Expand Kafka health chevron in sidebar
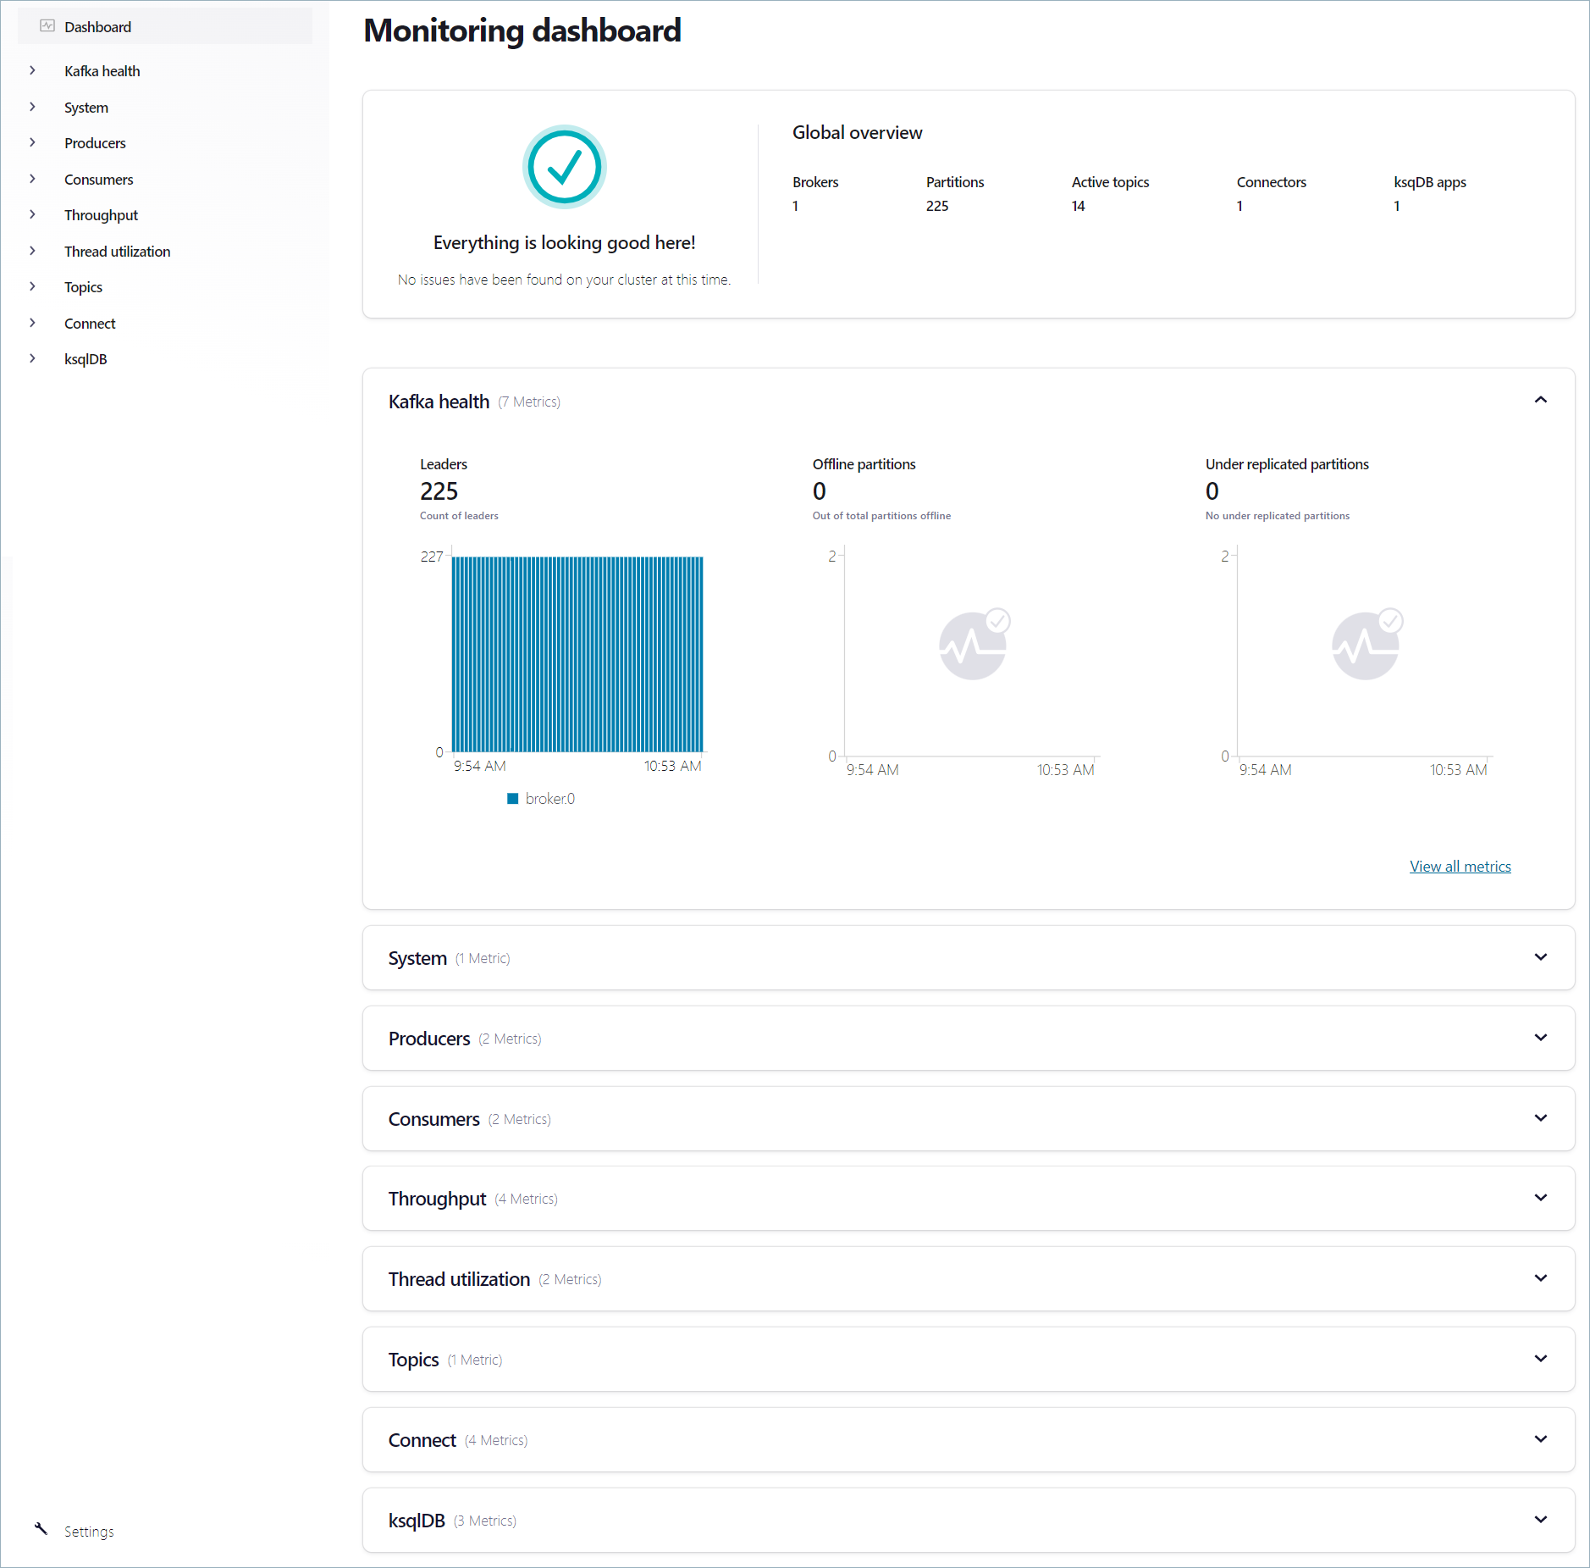 [33, 71]
